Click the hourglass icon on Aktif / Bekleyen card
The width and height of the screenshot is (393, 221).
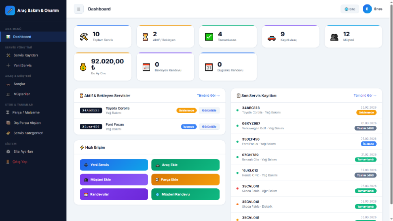[x=145, y=37]
